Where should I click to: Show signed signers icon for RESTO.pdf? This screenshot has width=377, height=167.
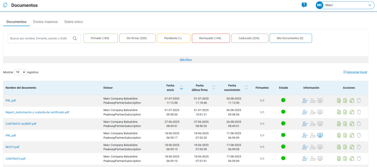click(305, 147)
